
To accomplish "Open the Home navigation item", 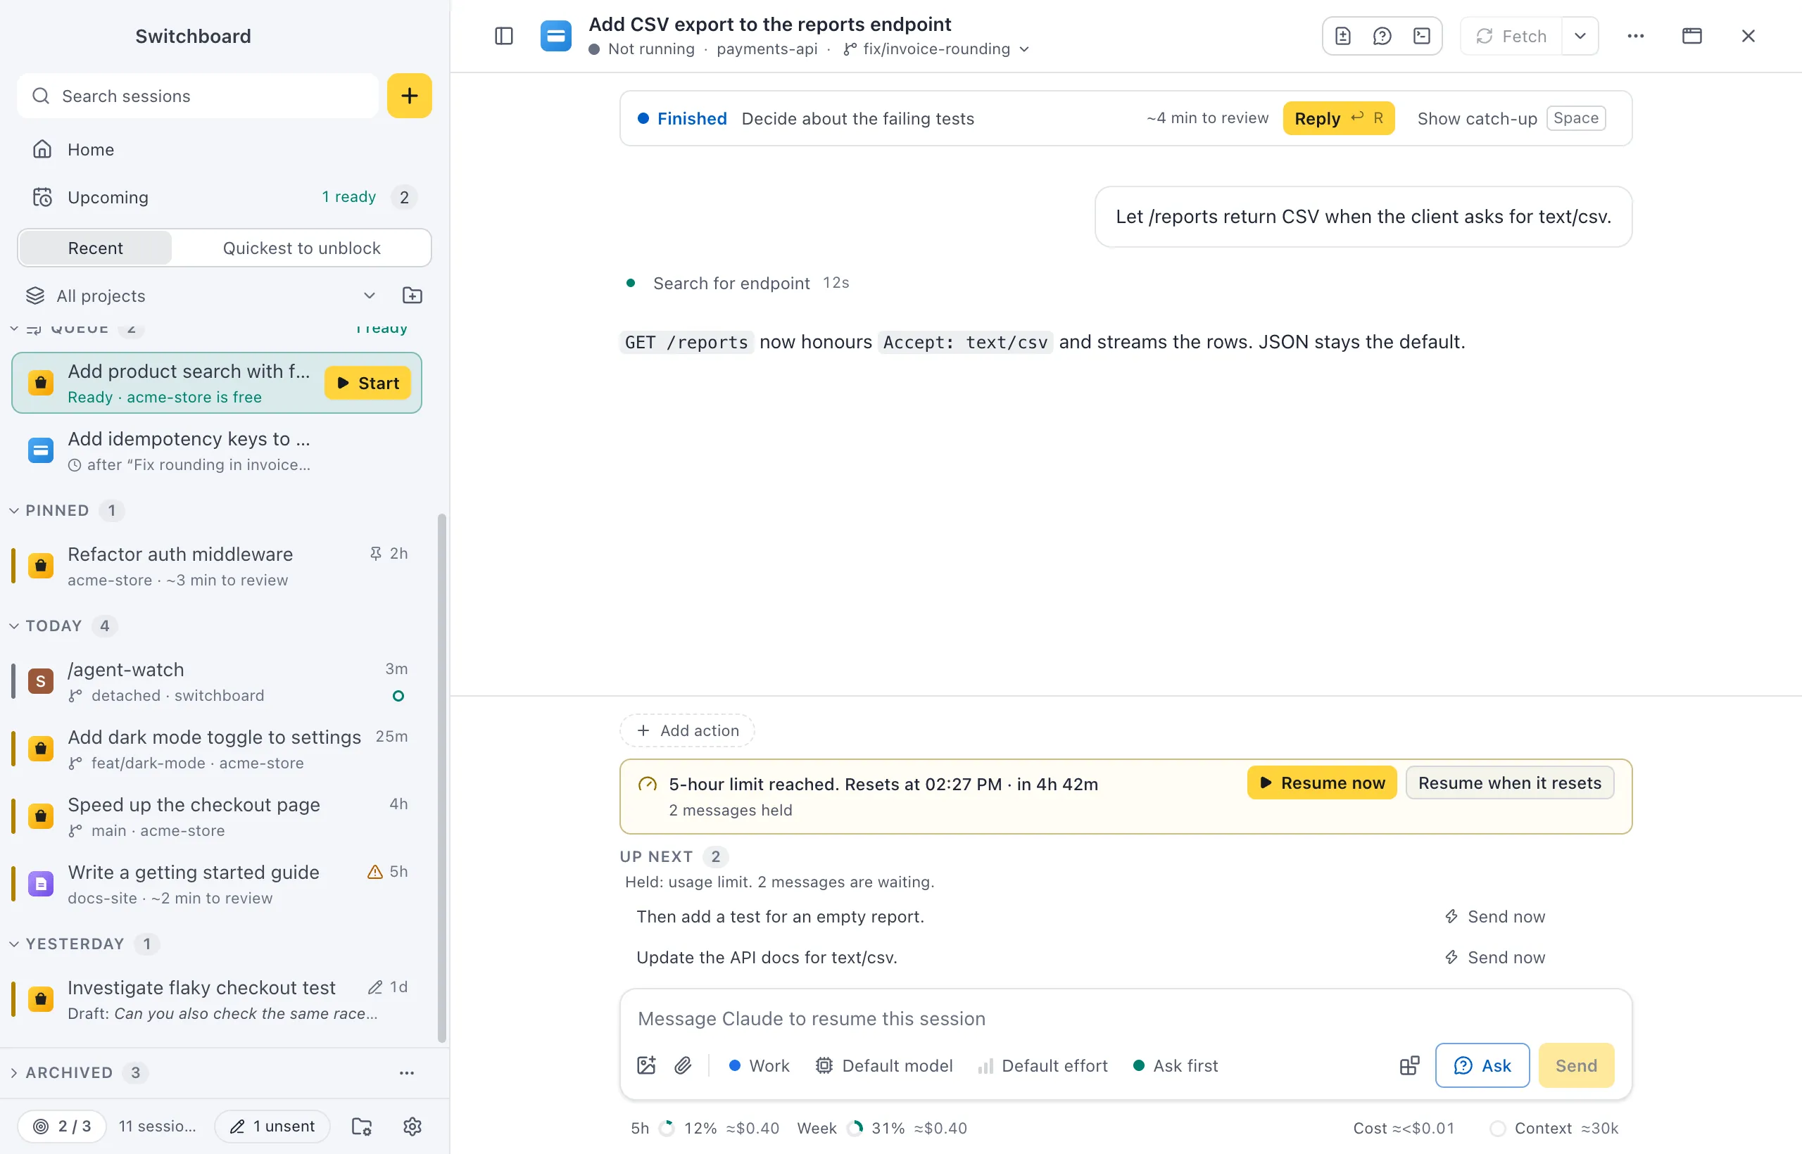I will tap(224, 149).
